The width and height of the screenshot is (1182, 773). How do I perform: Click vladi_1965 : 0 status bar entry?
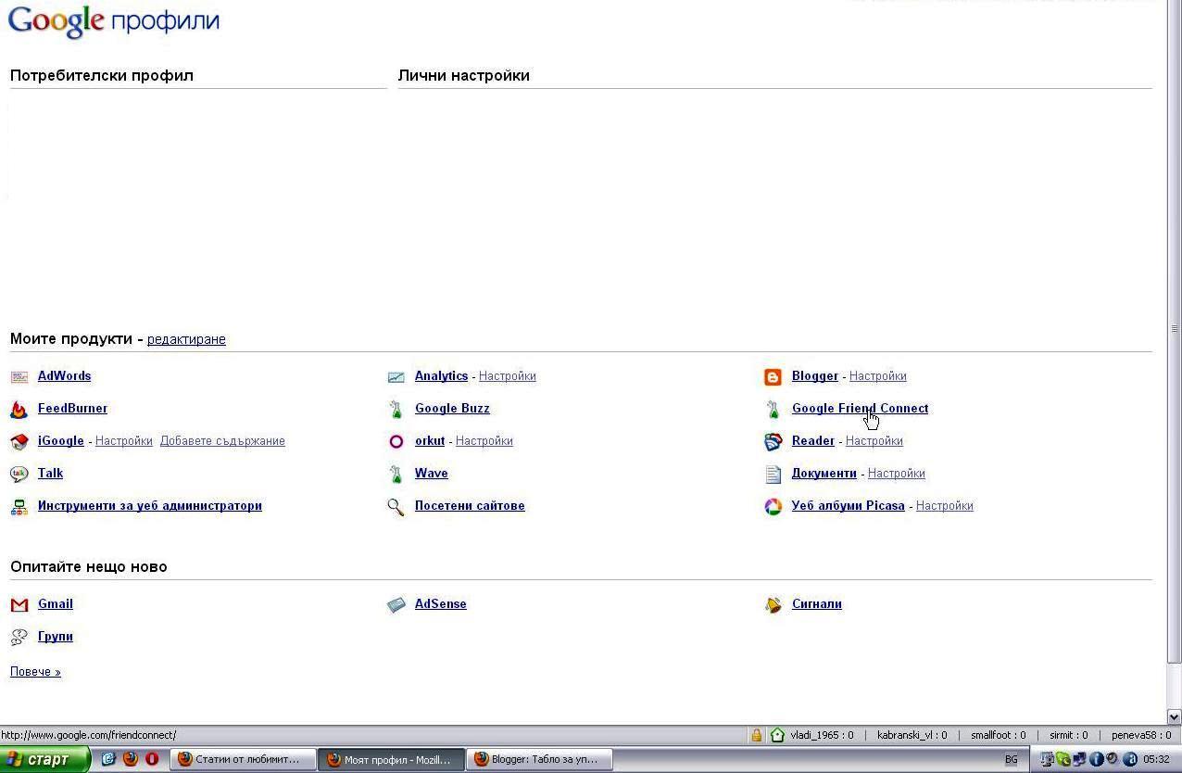(x=822, y=735)
